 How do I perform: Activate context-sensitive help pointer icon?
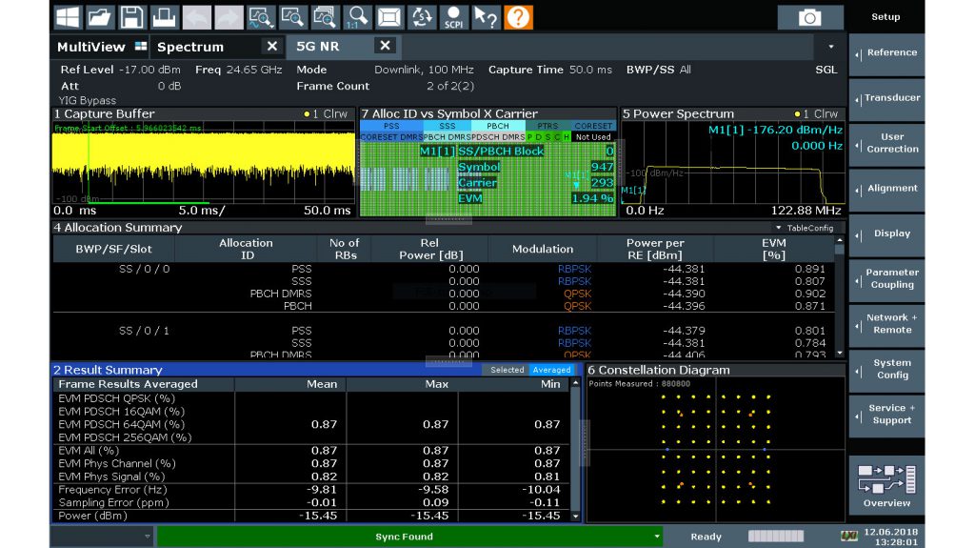point(486,17)
